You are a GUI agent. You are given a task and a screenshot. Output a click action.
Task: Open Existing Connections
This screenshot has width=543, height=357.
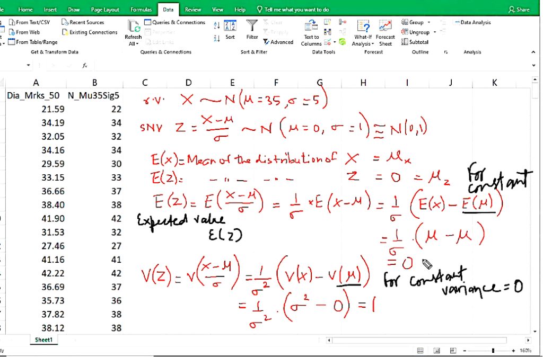[x=90, y=32]
